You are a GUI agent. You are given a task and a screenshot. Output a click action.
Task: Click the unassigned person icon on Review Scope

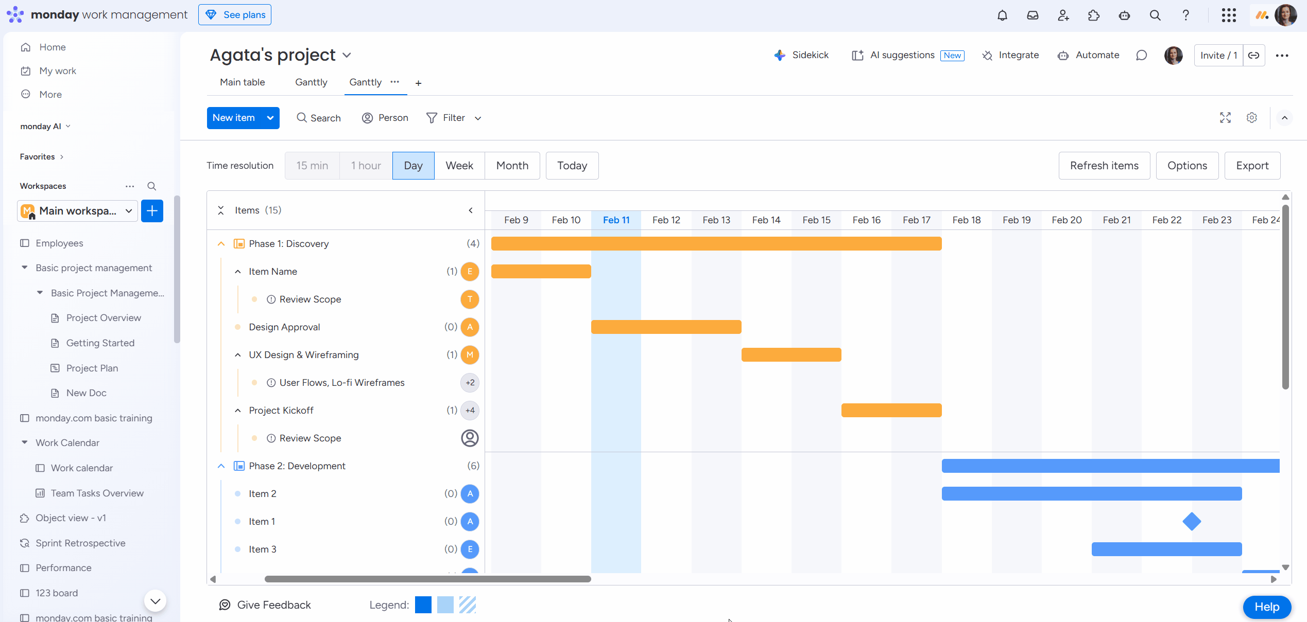click(470, 438)
